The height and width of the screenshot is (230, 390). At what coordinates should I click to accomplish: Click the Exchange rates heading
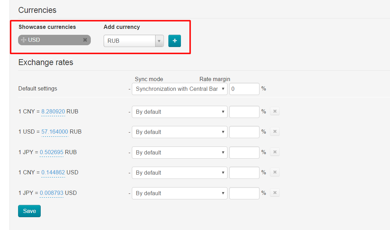[x=46, y=62]
